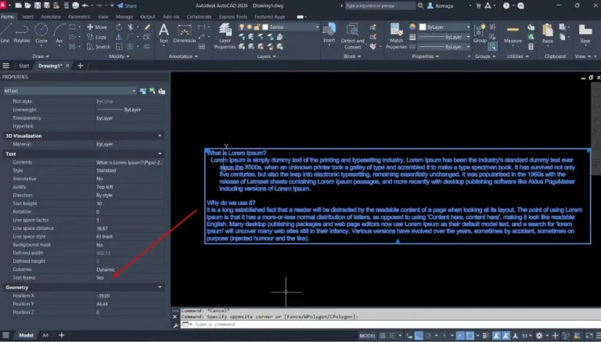The width and height of the screenshot is (601, 342).
Task: Toggle lineweight display in status bar
Action: 486,336
